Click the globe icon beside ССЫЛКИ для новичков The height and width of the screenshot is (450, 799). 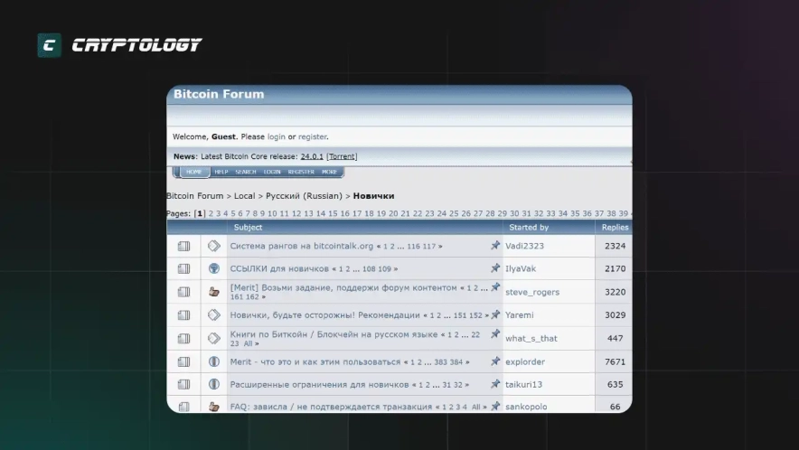pyautogui.click(x=214, y=268)
